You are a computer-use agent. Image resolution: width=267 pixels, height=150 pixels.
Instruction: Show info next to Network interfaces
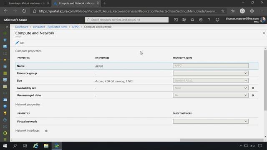click(x=46, y=131)
